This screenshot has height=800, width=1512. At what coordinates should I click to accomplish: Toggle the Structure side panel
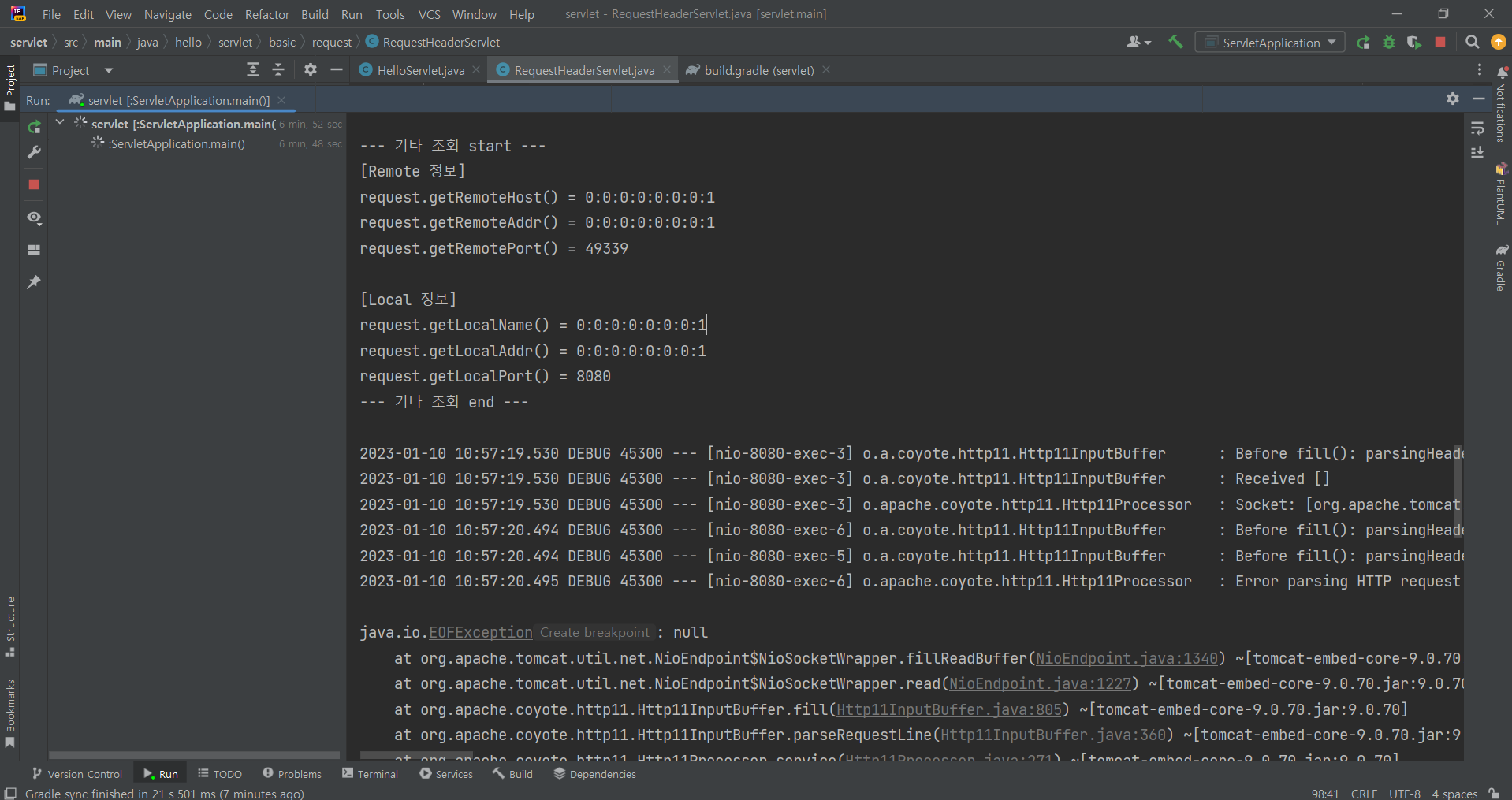(10, 627)
